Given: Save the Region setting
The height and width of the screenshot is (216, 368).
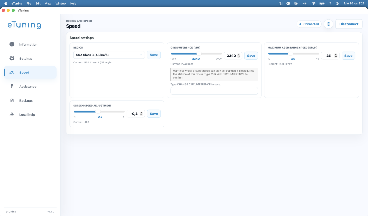Looking at the screenshot, I should (x=154, y=55).
